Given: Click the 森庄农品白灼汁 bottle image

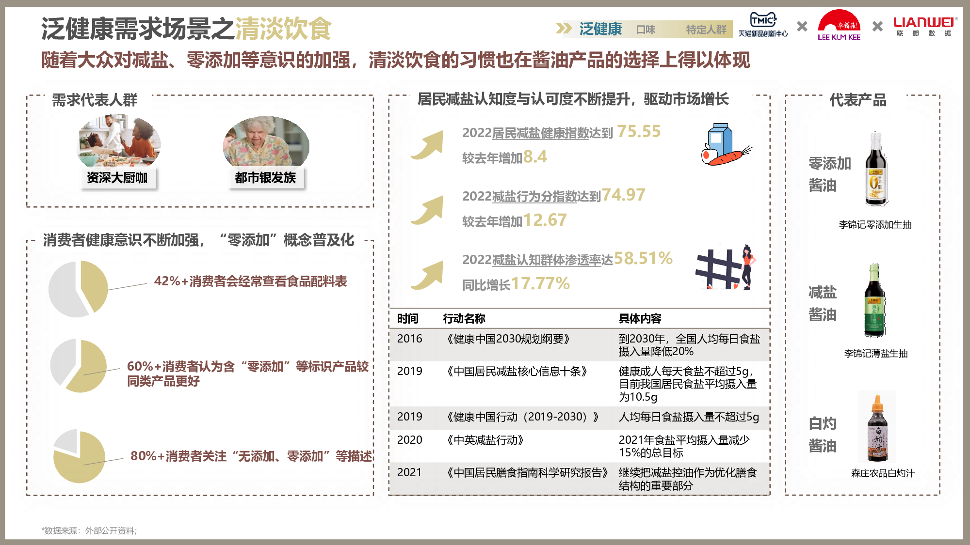Looking at the screenshot, I should (x=877, y=428).
